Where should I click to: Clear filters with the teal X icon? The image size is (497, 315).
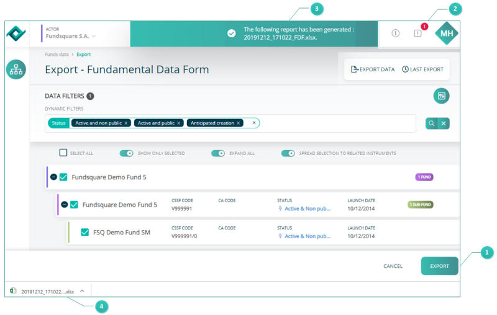(x=444, y=123)
